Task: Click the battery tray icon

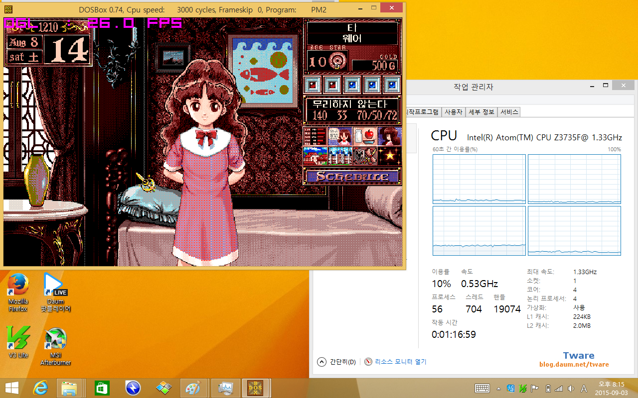Action: tap(549, 388)
